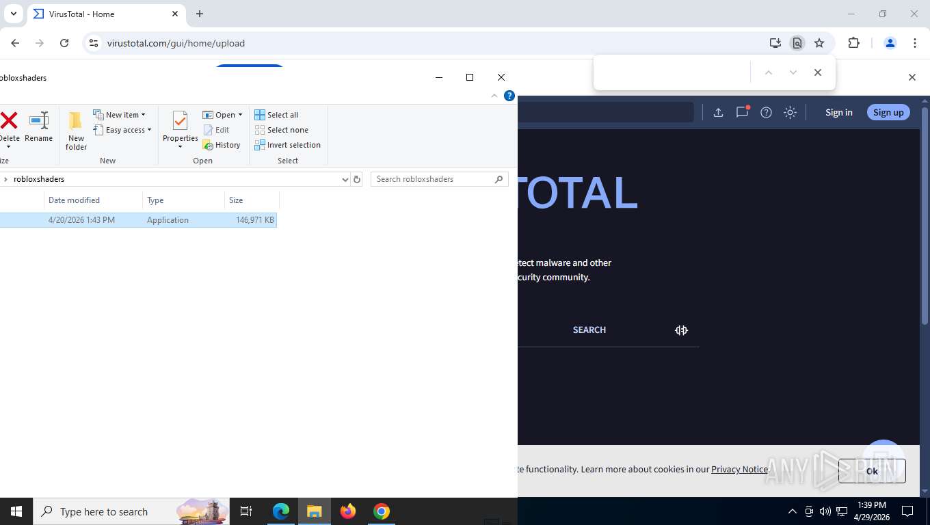Click the find-in-page lens icon in address bar
Image resolution: width=930 pixels, height=525 pixels.
pos(797,43)
